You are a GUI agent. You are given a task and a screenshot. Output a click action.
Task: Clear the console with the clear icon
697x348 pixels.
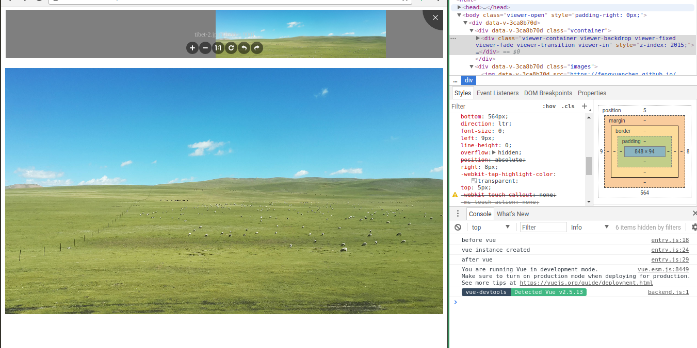point(458,227)
